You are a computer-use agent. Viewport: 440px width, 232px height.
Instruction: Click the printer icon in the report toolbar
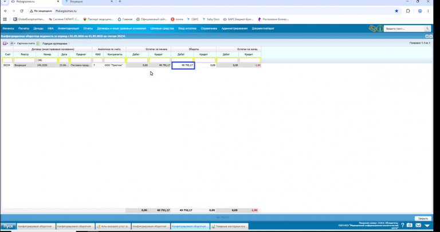(12, 44)
